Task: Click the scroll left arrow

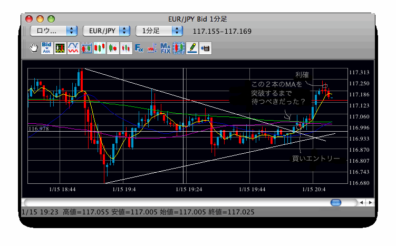Action: (x=361, y=202)
